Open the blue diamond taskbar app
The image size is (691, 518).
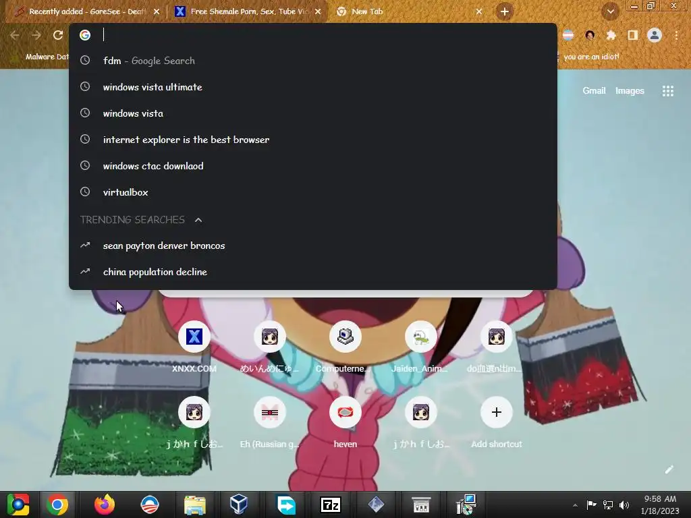pyautogui.click(x=376, y=505)
